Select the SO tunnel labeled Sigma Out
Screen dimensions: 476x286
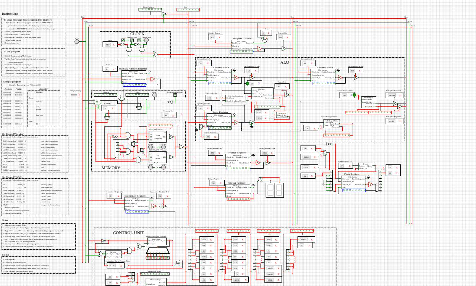pos(282,86)
